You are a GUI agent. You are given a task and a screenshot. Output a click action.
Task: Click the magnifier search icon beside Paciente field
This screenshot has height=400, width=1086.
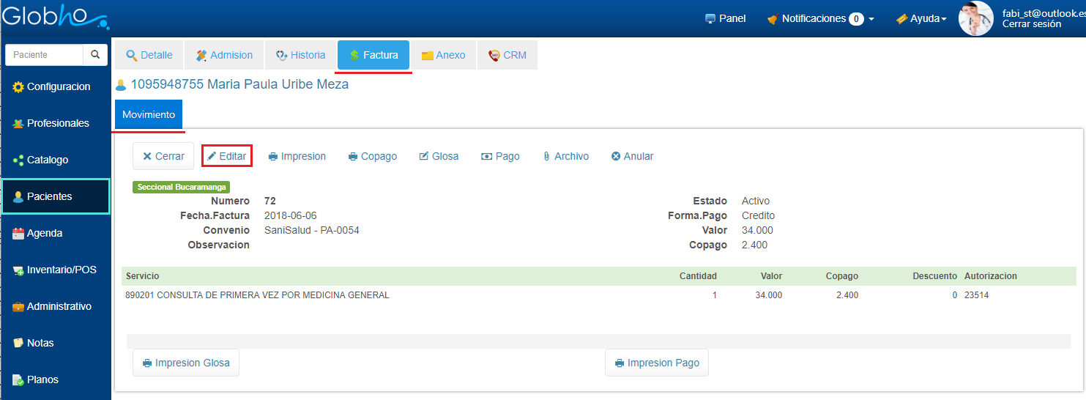(x=95, y=55)
